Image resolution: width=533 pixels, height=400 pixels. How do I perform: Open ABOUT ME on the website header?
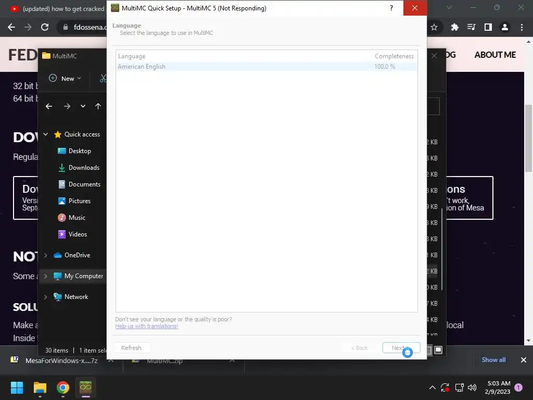[x=495, y=55]
